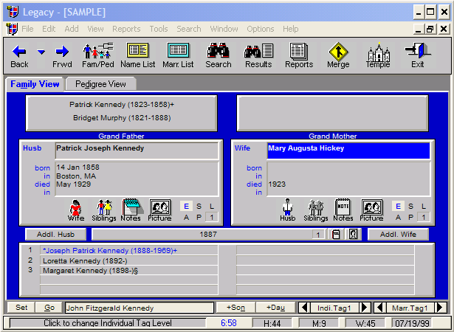Screen dimensions: 454x332
Task: Click the Go button
Action: click(49, 308)
